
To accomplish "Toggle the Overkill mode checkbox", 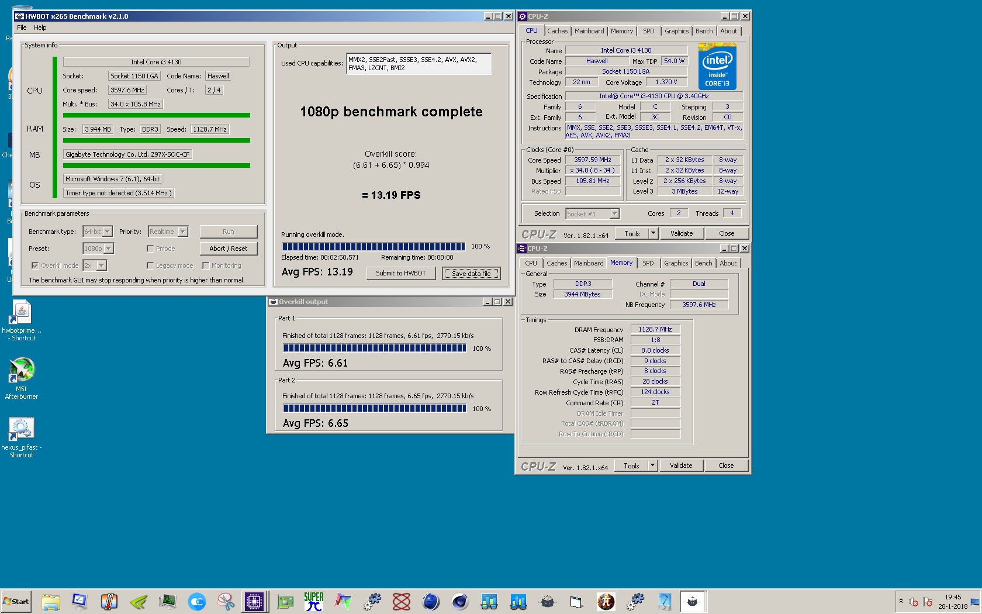I will coord(35,265).
